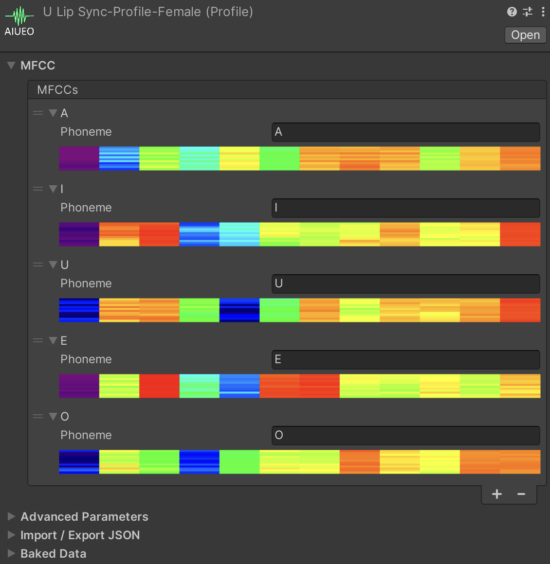This screenshot has height=564, width=550.
Task: Click the Phoneme field containing O
Action: (x=405, y=435)
